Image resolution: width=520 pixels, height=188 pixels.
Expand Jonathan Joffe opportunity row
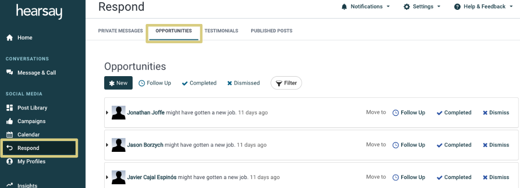107,113
